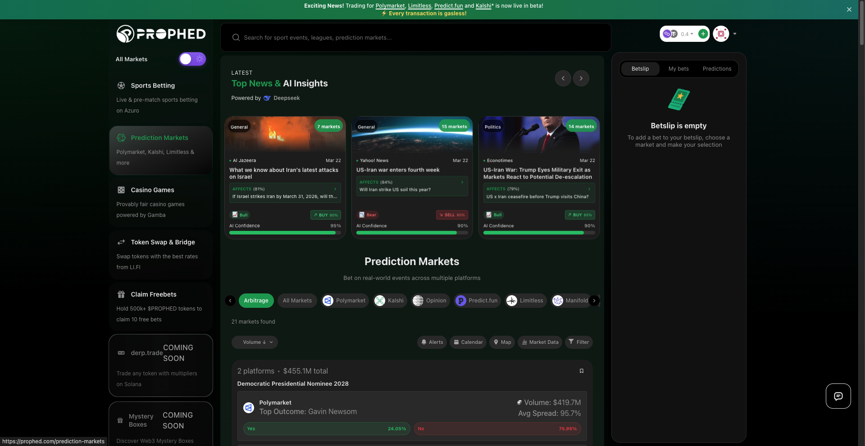Open the Volume sort dropdown
Screen dimensions: 865x446
(255, 342)
